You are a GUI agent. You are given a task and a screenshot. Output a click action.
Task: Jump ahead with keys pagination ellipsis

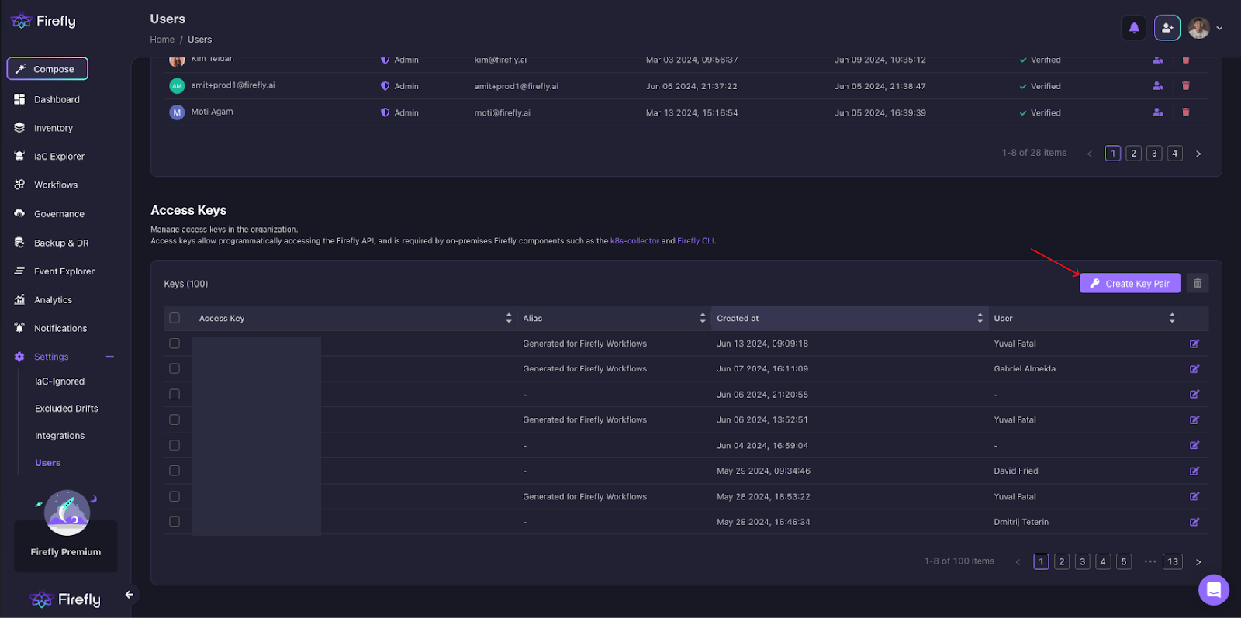point(1149,561)
